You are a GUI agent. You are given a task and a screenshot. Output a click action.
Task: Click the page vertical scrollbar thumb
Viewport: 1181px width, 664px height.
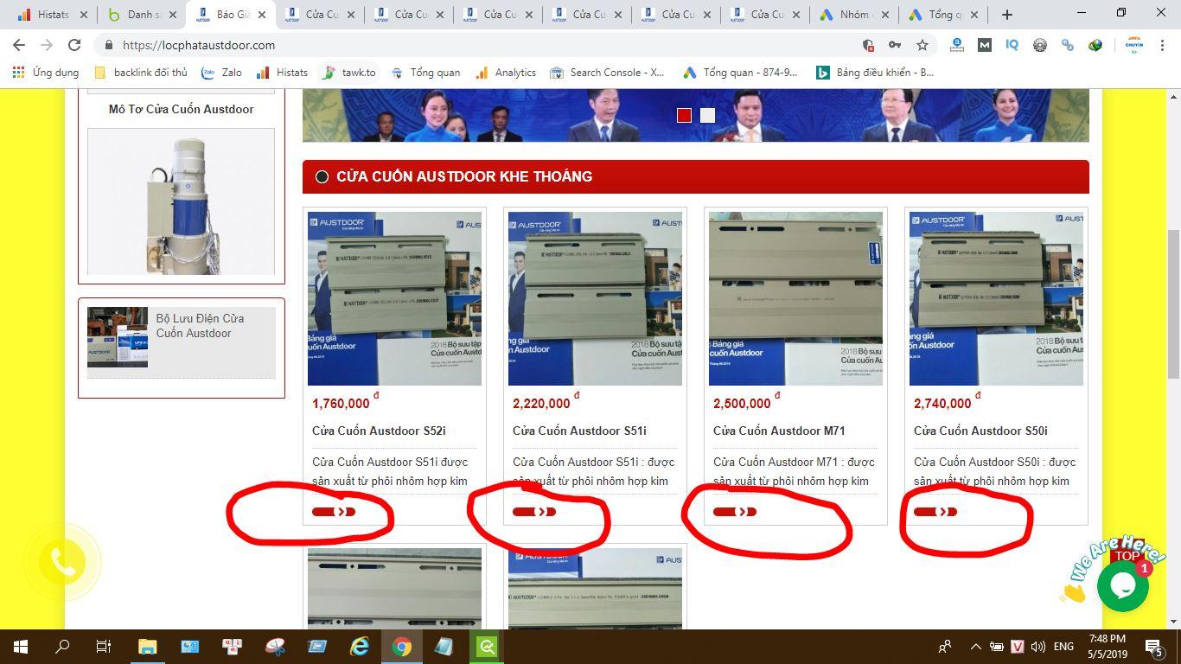(1173, 303)
